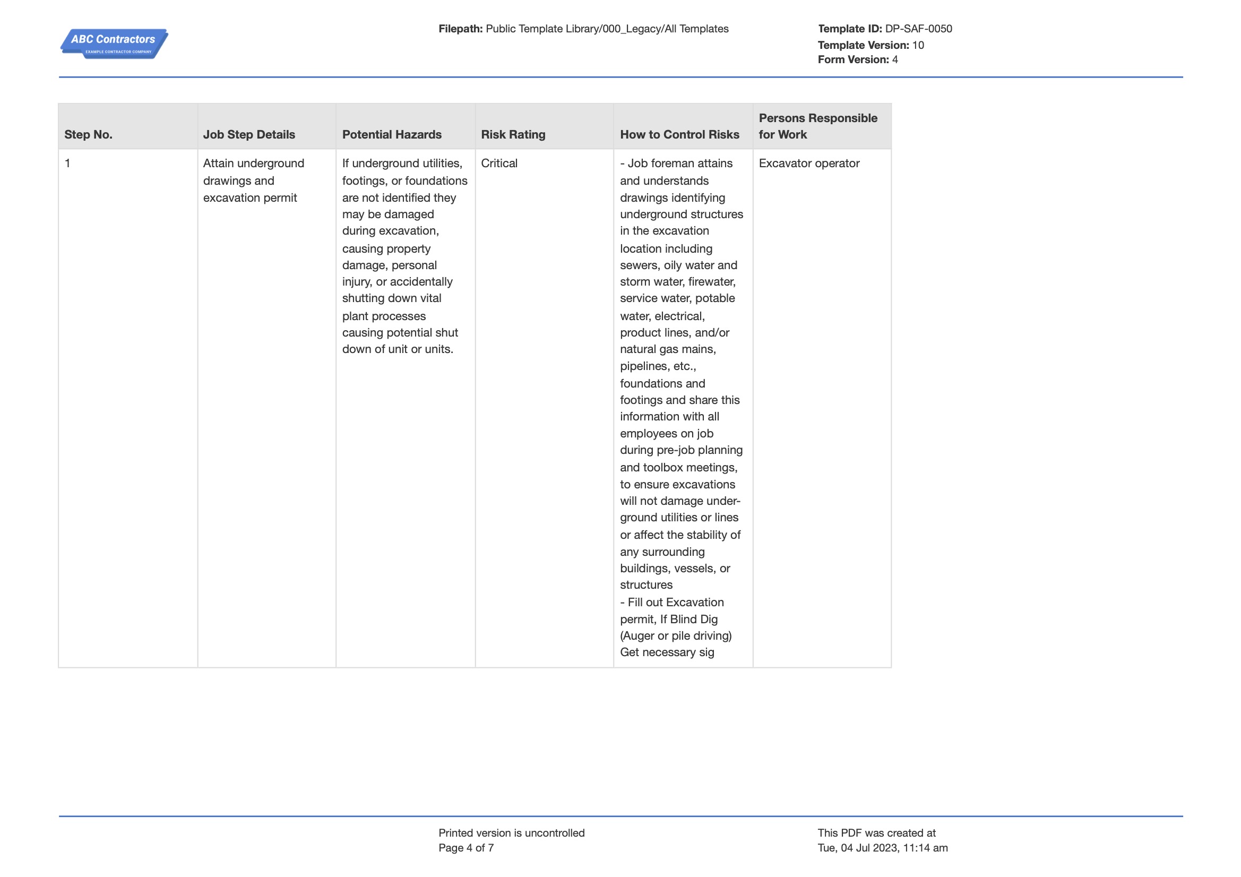Viewport: 1241px width, 877px height.
Task: Click the PDF creation date footer text
Action: click(x=883, y=848)
